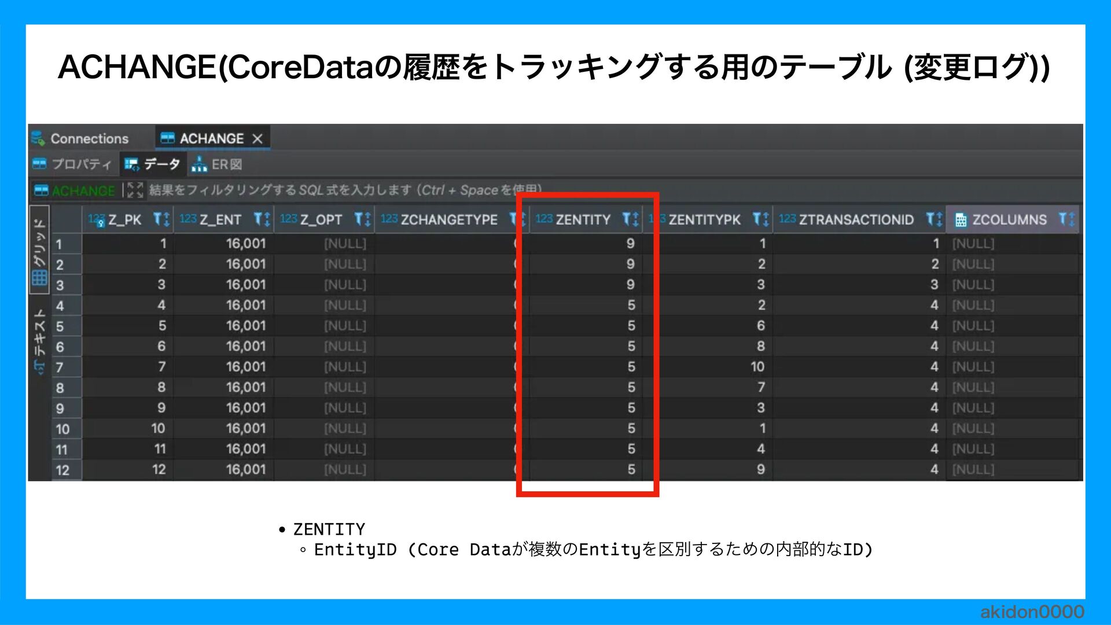The height and width of the screenshot is (625, 1111).
Task: Select the データ tab
Action: coord(153,164)
